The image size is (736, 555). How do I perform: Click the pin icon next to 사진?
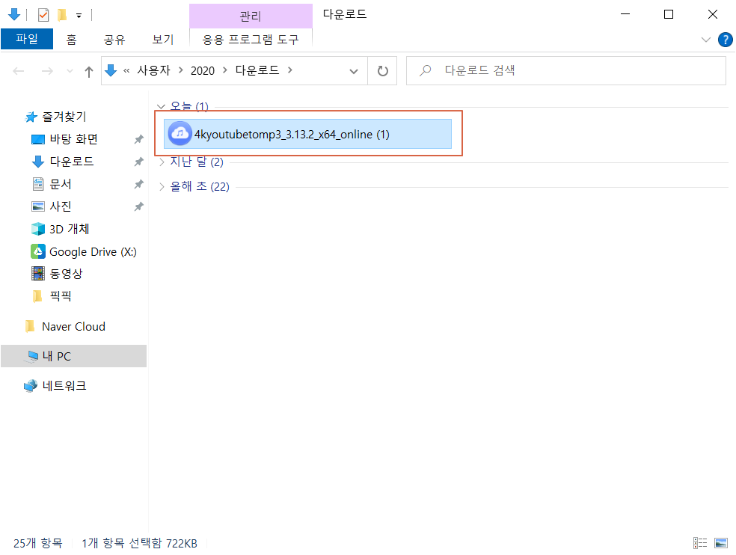[x=138, y=206]
